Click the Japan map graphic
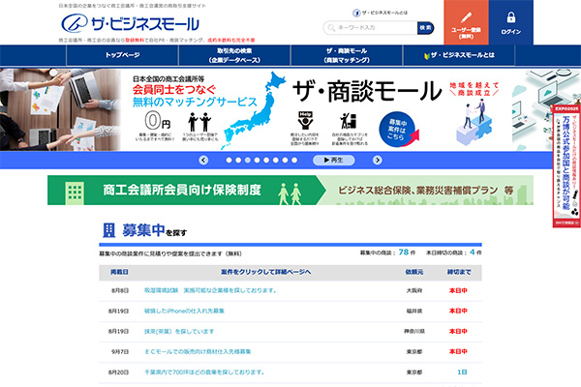Screen dimensions: 581x387 [x=253, y=110]
